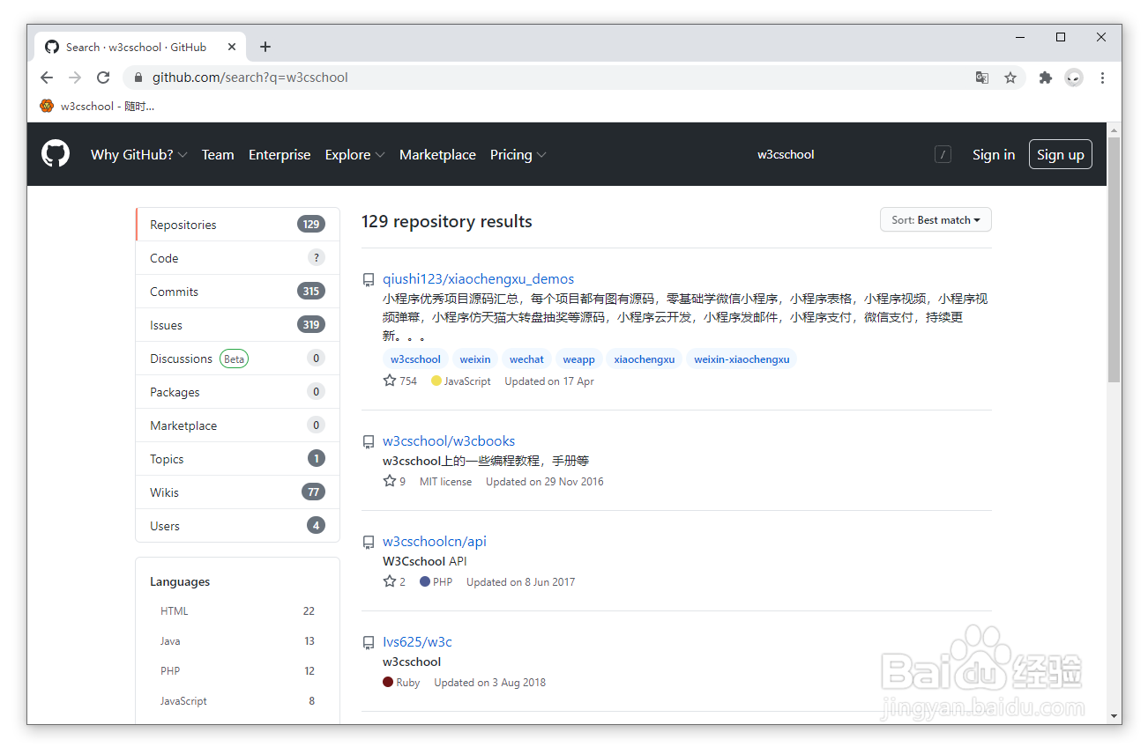
Task: Click the padlock site info icon
Action: point(138,78)
